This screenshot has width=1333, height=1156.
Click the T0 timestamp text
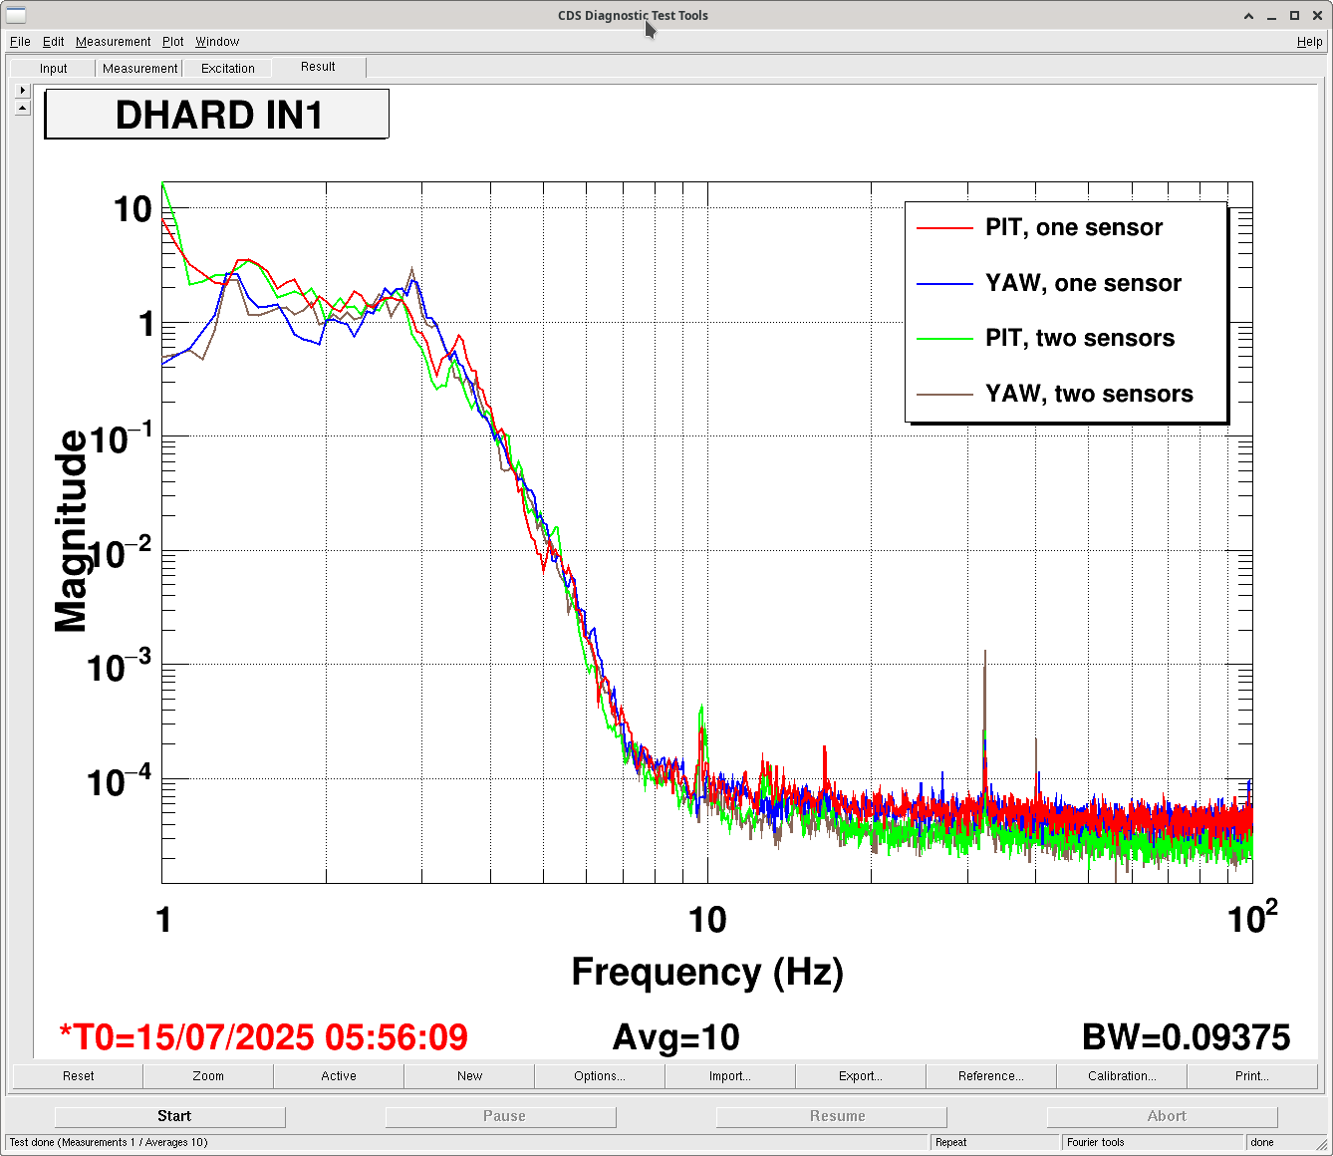click(x=264, y=1037)
